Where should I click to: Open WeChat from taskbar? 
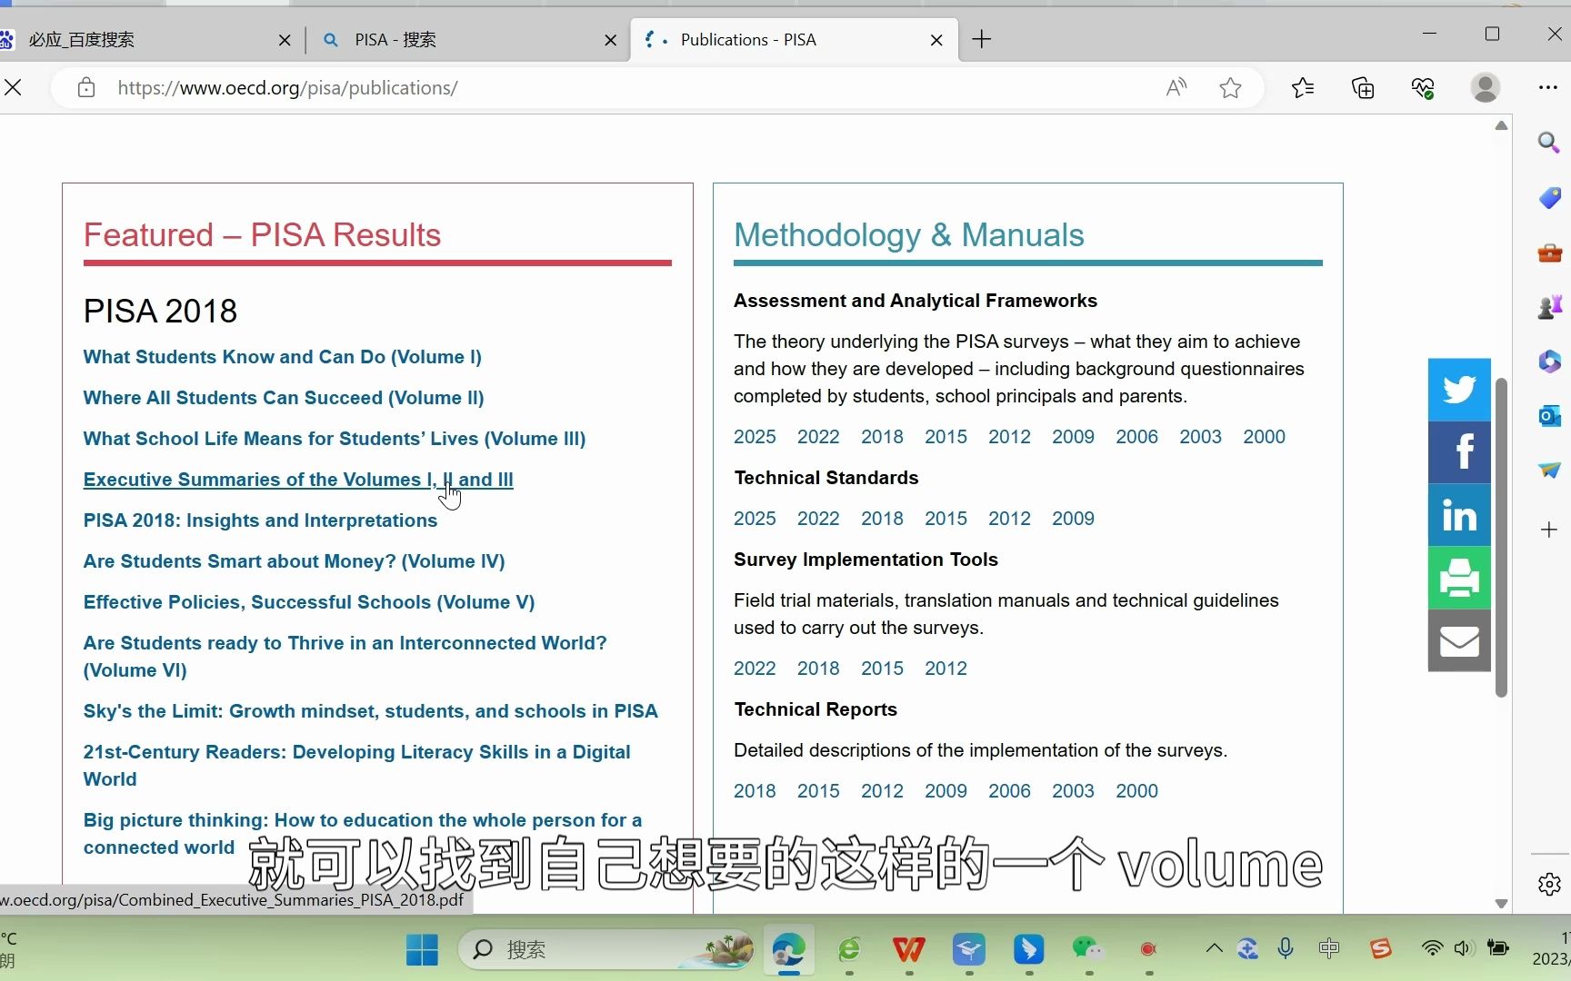coord(1088,950)
